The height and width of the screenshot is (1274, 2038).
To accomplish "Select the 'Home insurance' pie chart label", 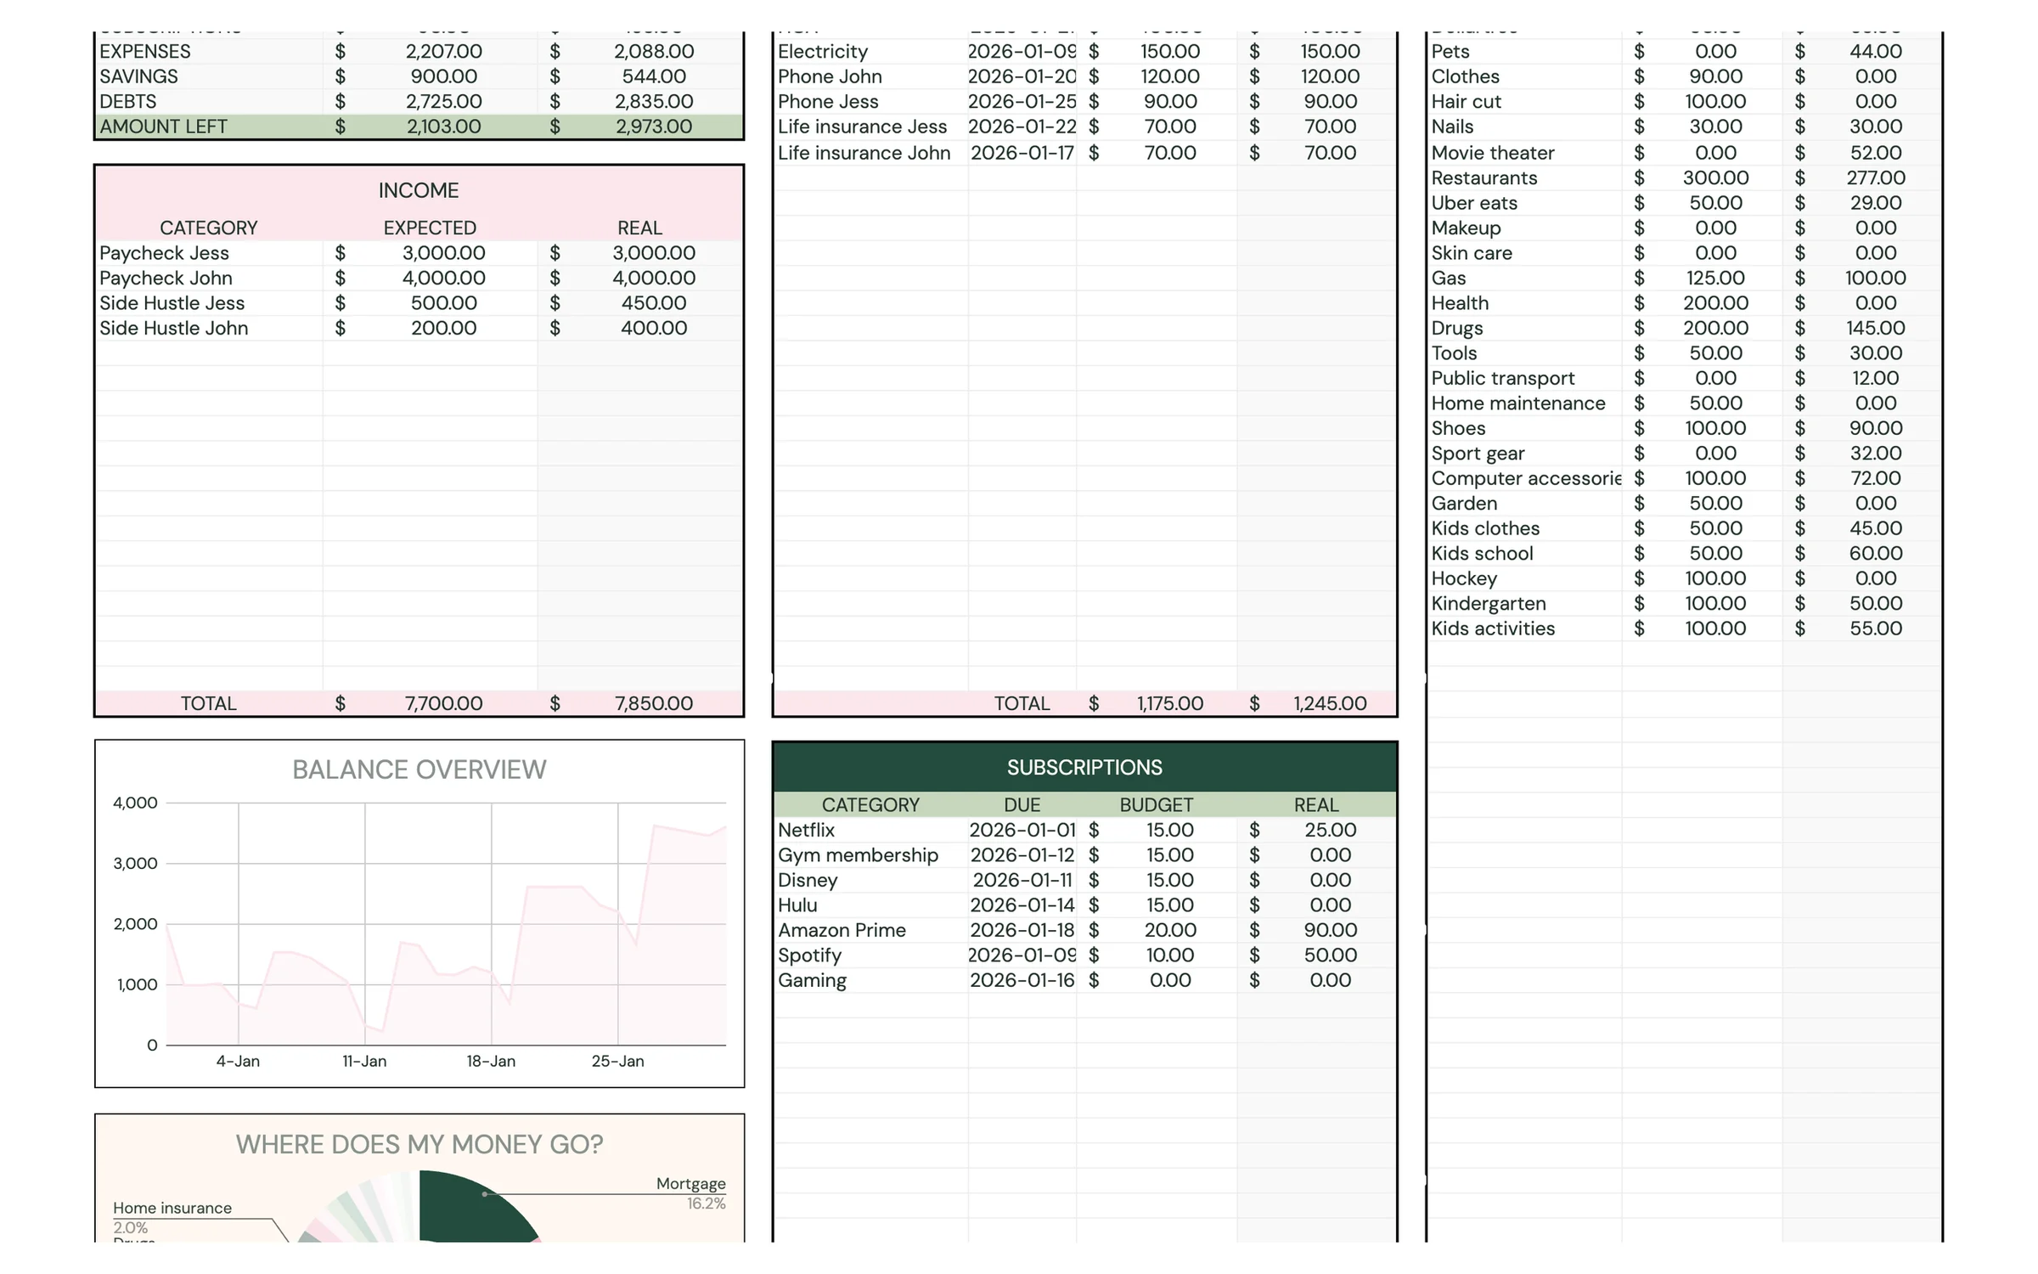I will (x=172, y=1208).
